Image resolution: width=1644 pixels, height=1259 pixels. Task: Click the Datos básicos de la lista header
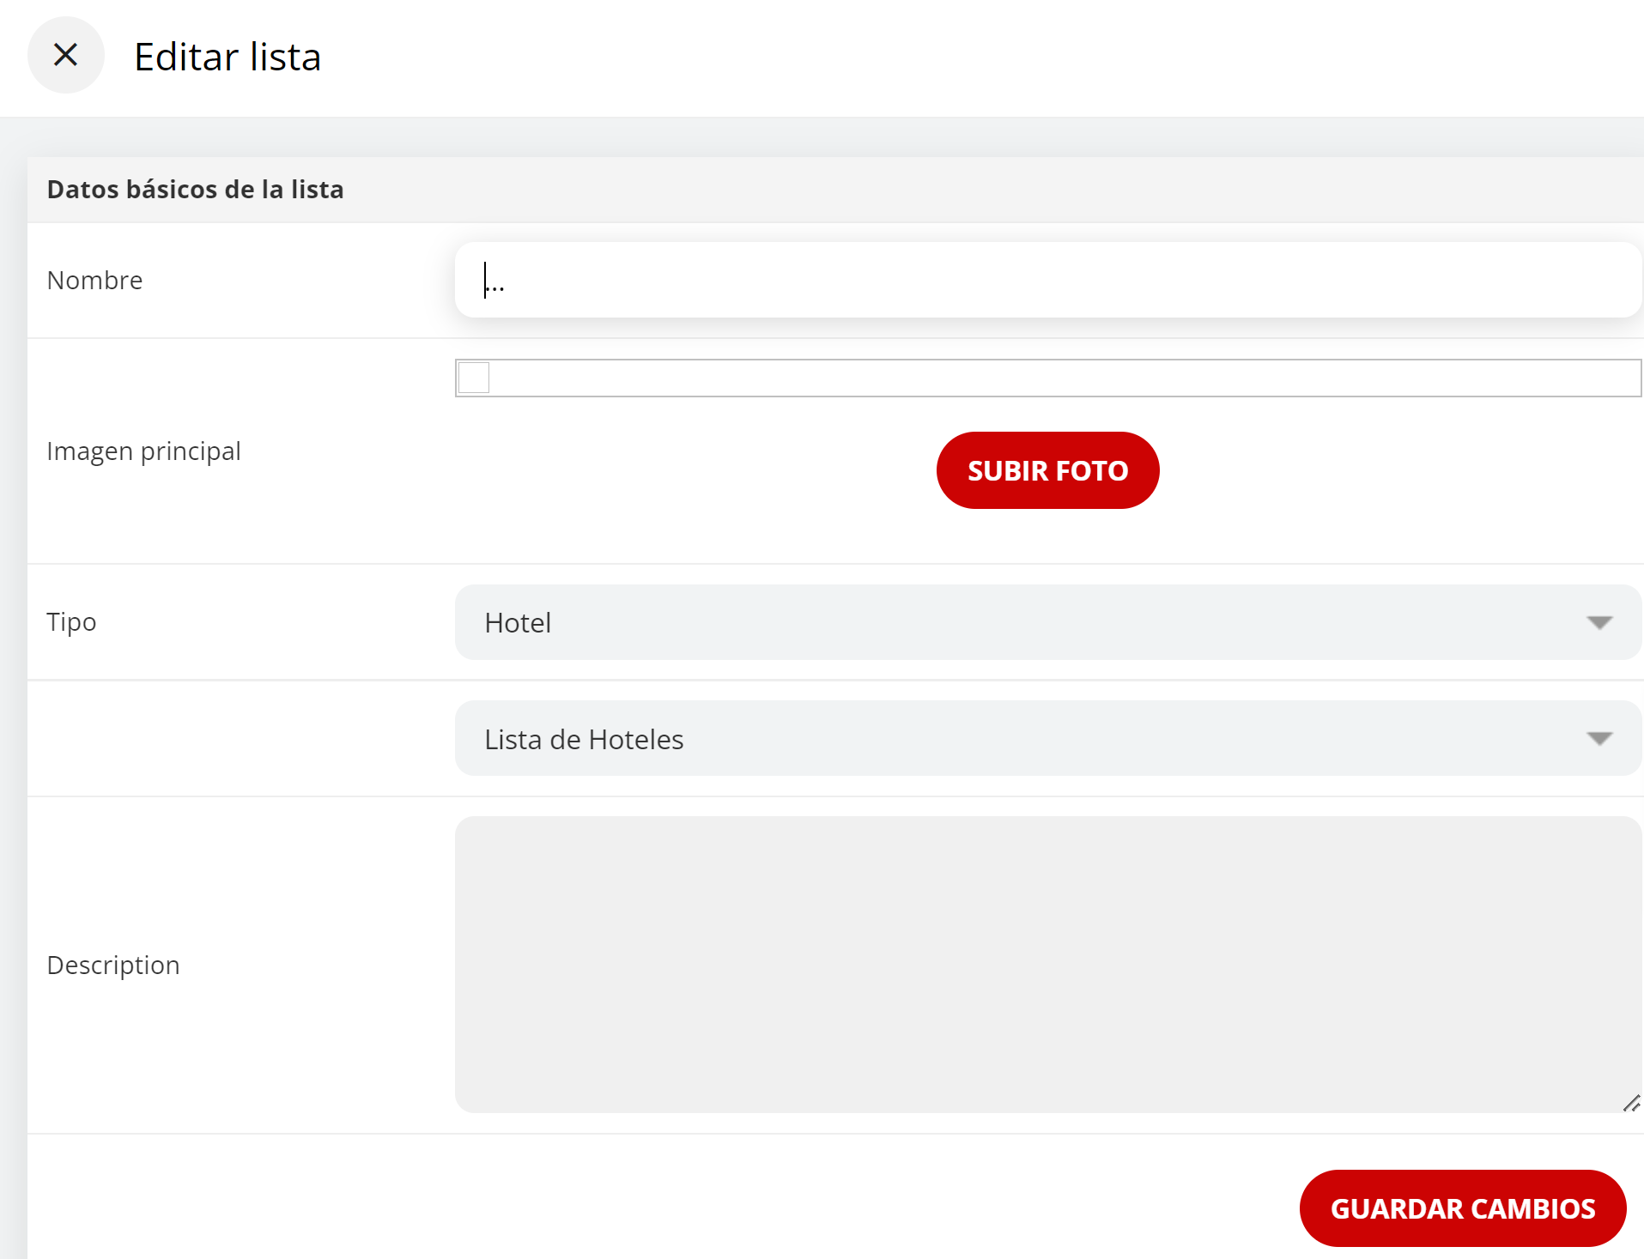[195, 189]
